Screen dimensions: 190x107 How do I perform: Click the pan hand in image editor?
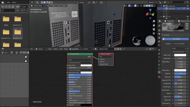tap(26, 61)
